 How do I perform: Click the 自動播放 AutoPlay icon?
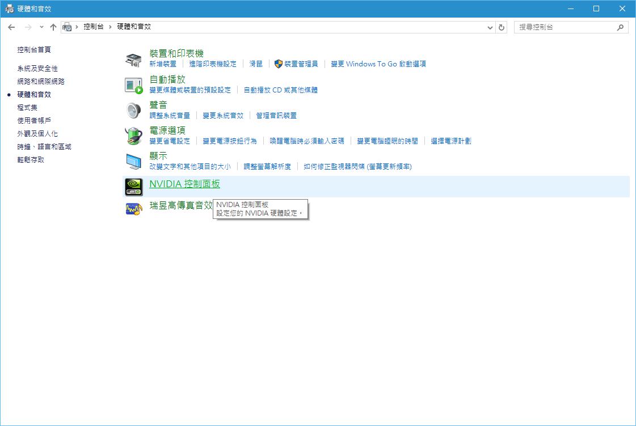click(x=133, y=85)
